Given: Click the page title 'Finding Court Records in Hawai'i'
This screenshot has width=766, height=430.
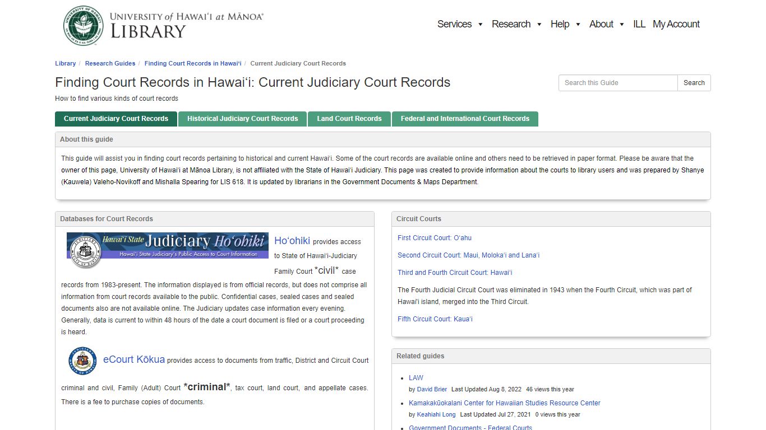Looking at the screenshot, I should 253,82.
